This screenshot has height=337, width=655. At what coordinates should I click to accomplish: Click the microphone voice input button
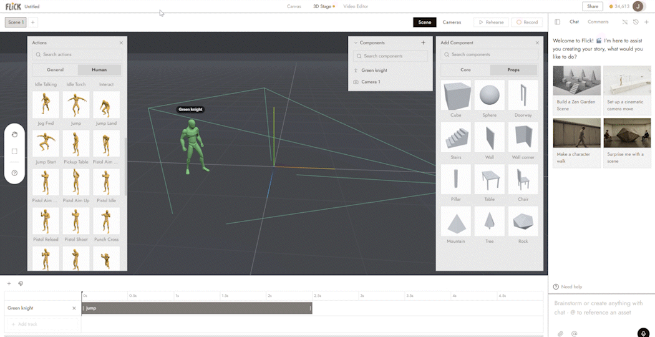coord(644,333)
